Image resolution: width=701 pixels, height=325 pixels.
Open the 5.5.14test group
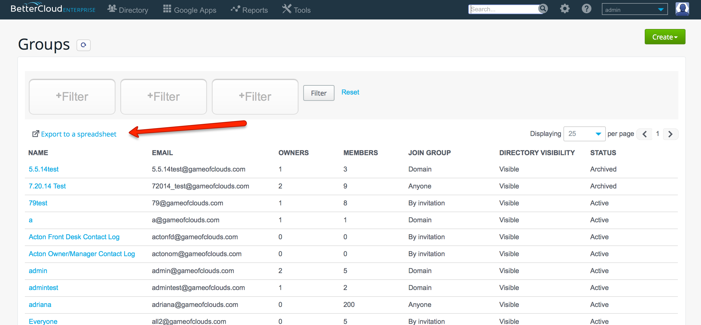(x=43, y=169)
